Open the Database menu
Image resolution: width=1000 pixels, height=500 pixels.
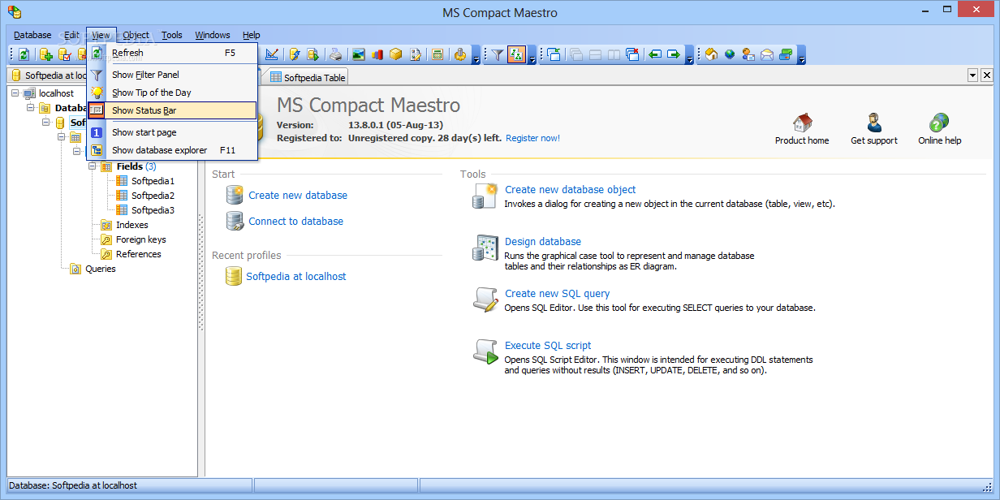coord(32,35)
